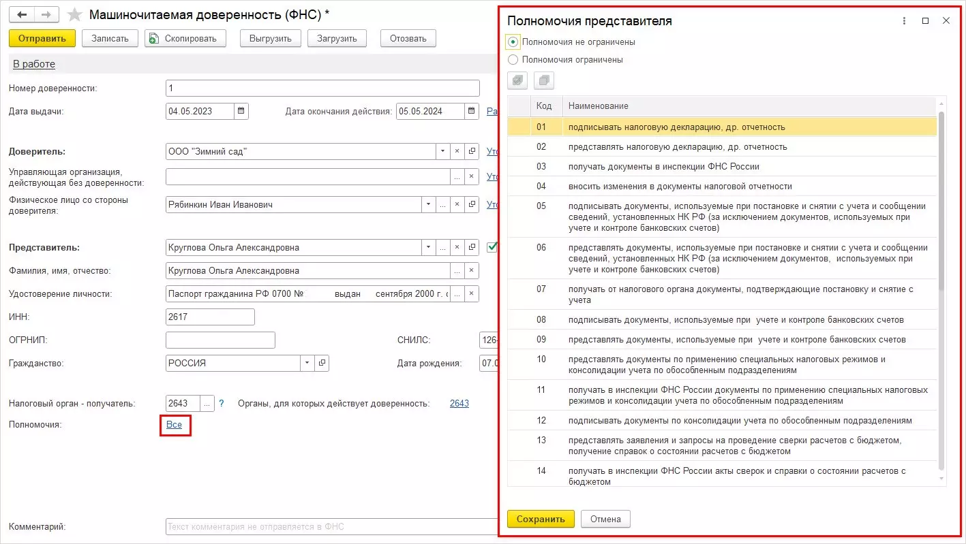The height and width of the screenshot is (544, 966).
Task: Save the powers with the Сохранить button
Action: point(541,519)
